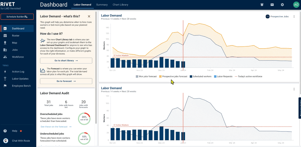Click the AO user avatar
Screen dimensions: 301x147
click(x=296, y=5)
